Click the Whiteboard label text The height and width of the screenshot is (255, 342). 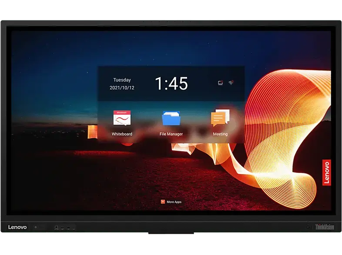[x=122, y=134]
